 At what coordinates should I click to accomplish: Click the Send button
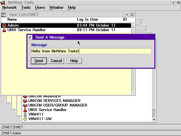click(x=39, y=61)
